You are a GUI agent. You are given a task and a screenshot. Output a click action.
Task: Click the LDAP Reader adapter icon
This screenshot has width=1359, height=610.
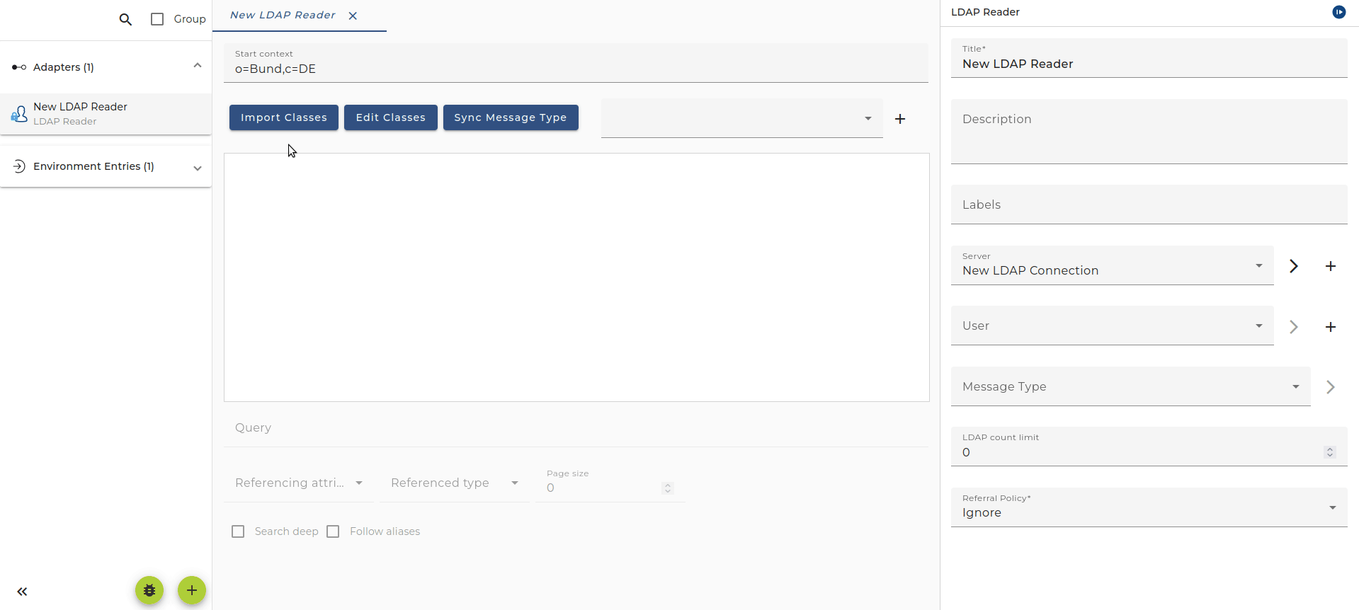click(19, 114)
